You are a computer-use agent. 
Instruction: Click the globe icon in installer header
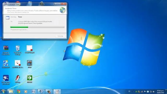click(x=63, y=10)
